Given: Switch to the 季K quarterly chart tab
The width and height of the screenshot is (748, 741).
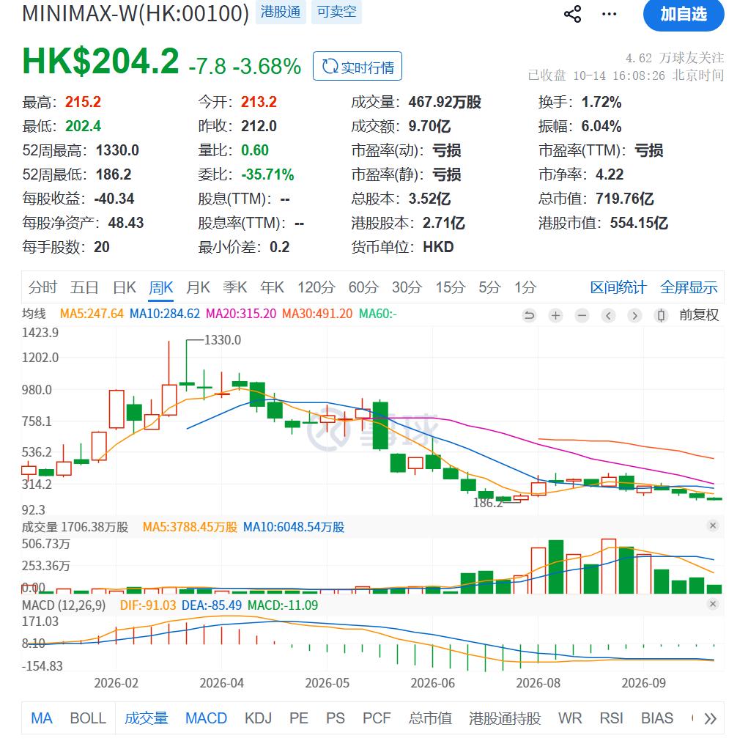Looking at the screenshot, I should coord(234,288).
